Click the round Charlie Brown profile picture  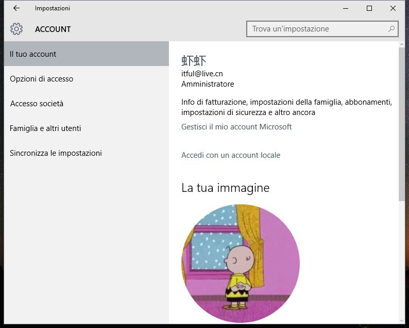pos(241,263)
